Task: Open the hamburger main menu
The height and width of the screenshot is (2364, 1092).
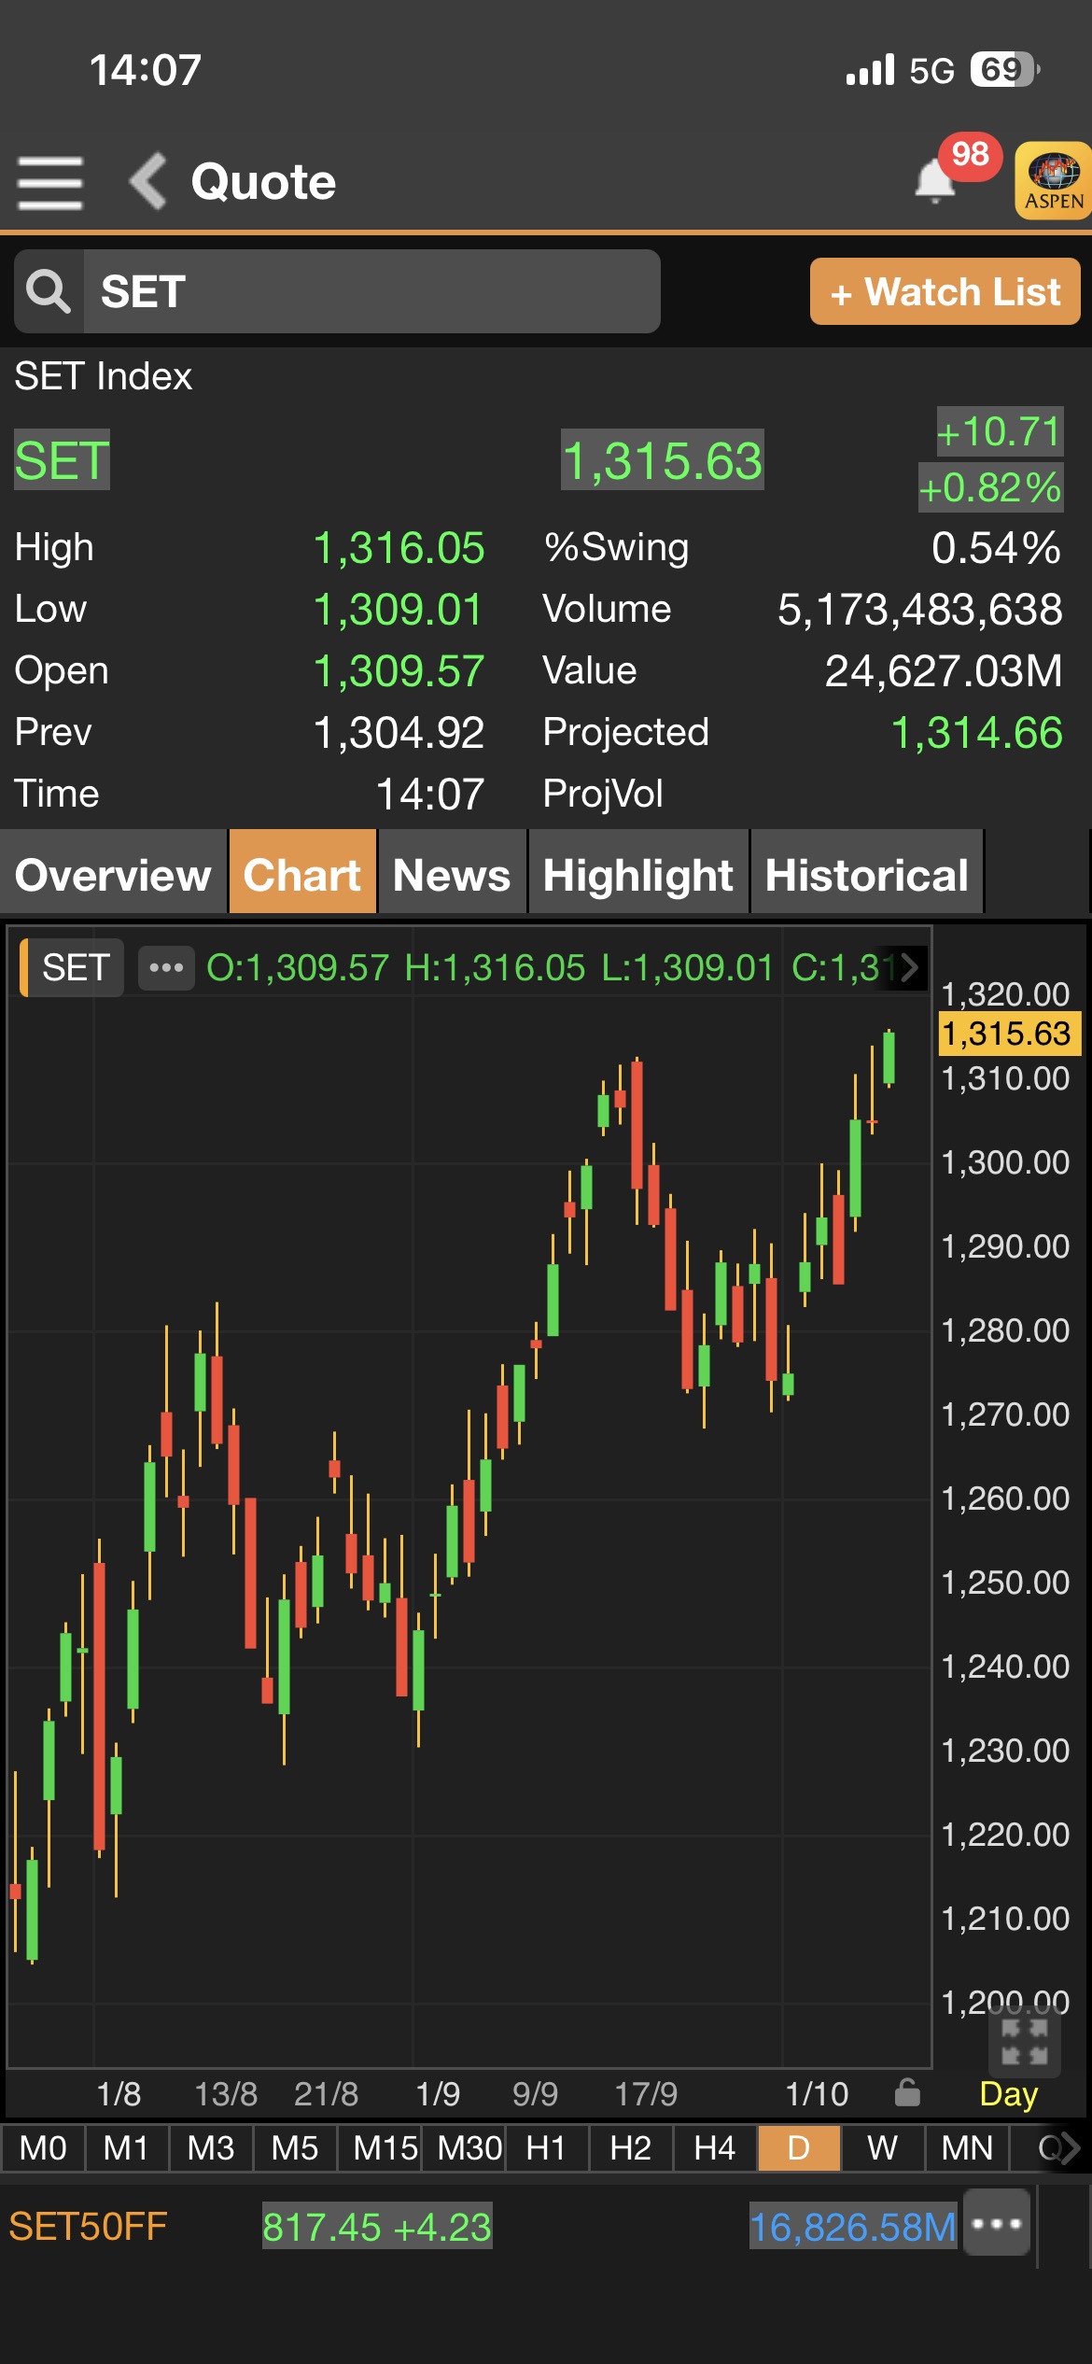Action: (50, 182)
